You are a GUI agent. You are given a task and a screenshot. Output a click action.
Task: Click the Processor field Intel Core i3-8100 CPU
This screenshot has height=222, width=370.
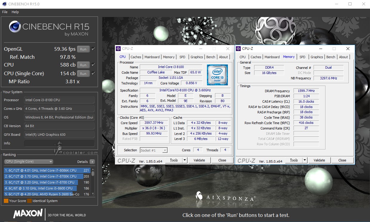[59, 100]
